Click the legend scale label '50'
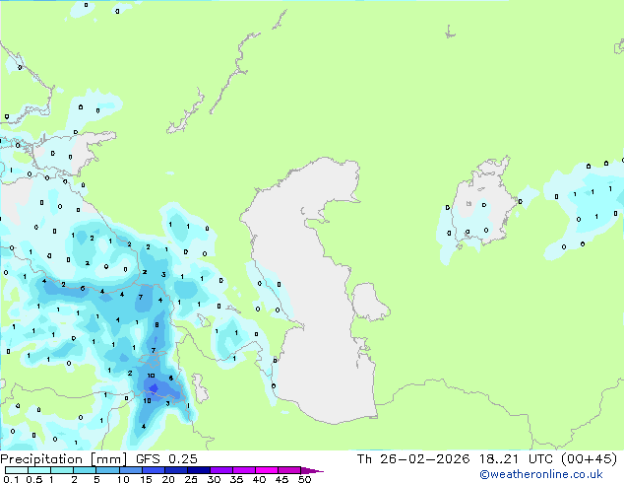The height and width of the screenshot is (483, 624). (x=304, y=479)
